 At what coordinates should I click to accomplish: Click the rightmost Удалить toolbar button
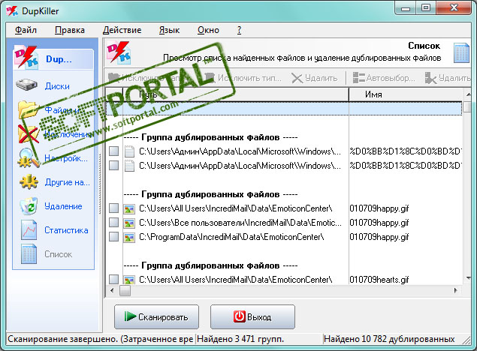[448, 78]
